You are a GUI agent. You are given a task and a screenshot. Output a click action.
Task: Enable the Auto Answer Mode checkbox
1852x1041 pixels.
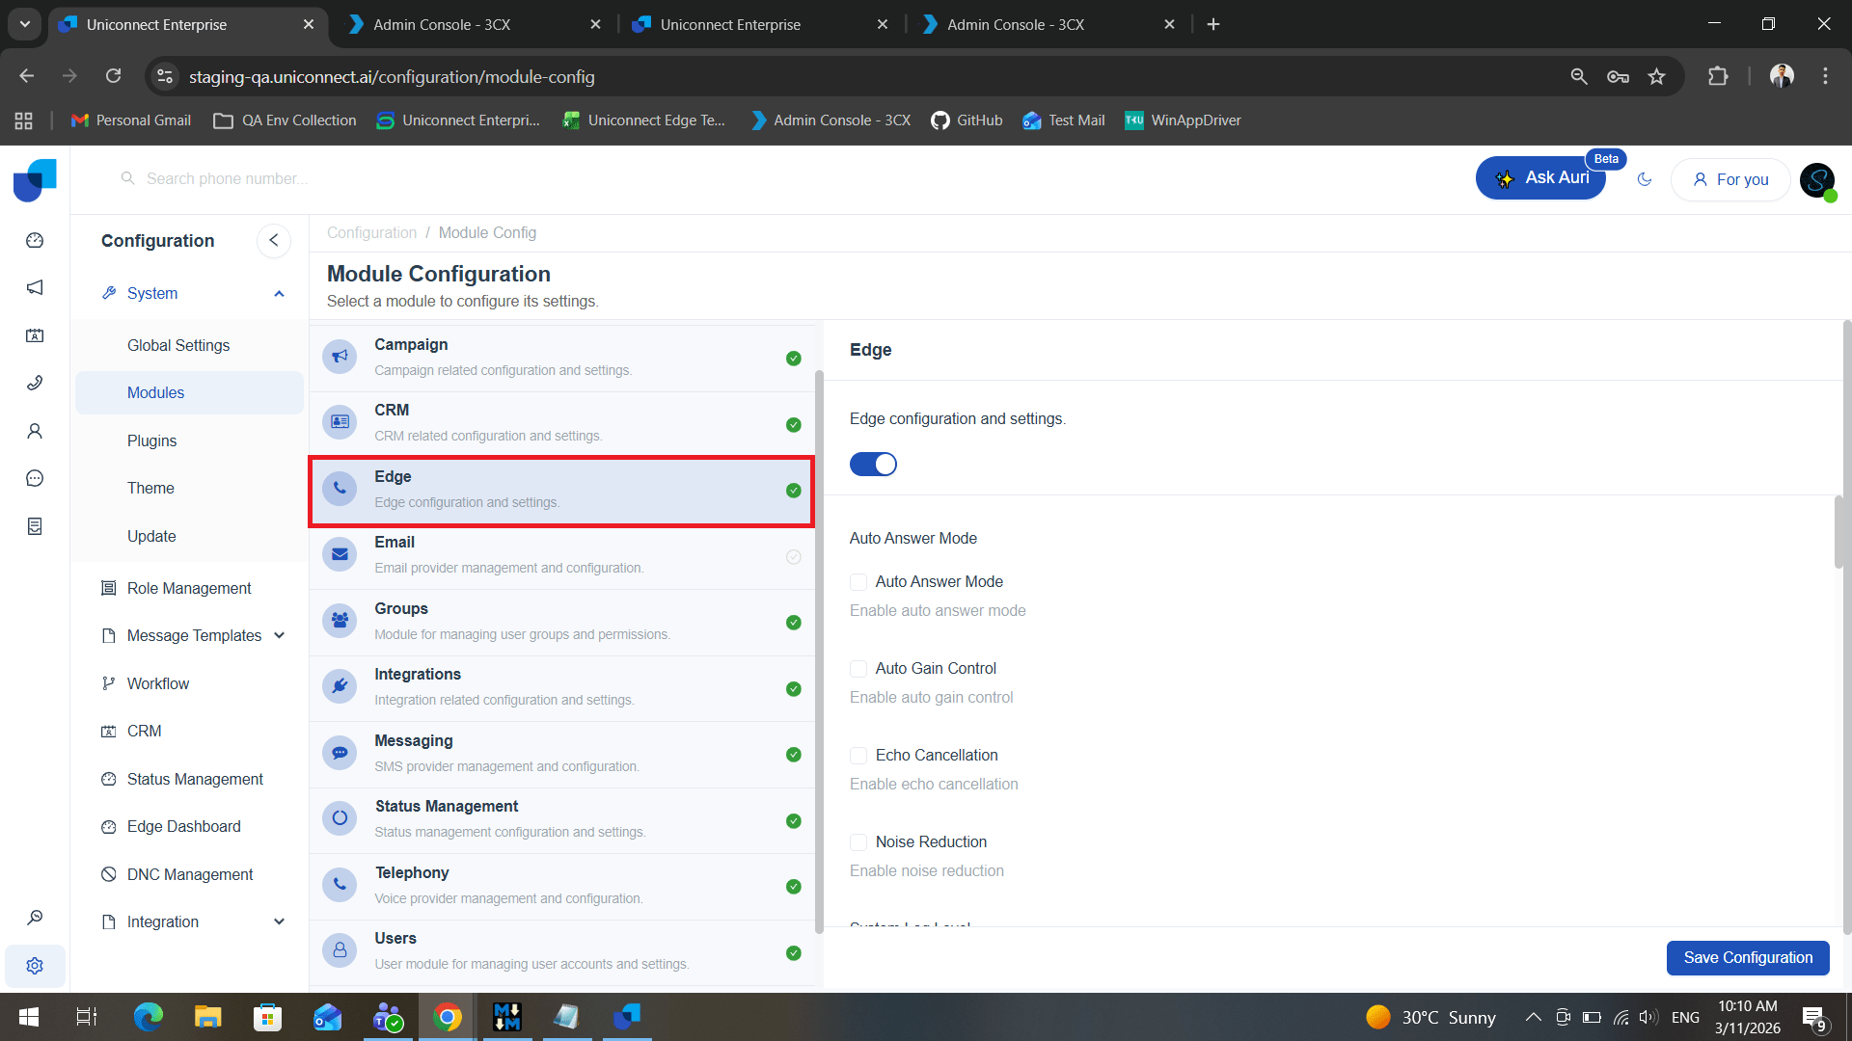858,582
